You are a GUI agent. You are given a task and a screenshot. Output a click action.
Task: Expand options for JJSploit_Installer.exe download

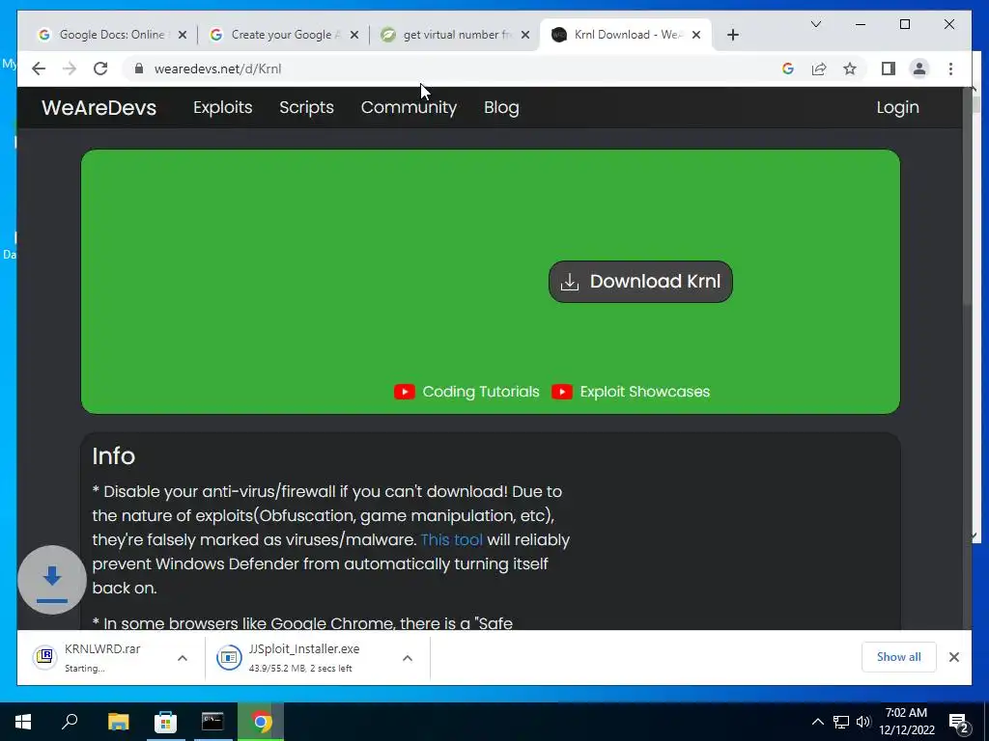pyautogui.click(x=408, y=658)
